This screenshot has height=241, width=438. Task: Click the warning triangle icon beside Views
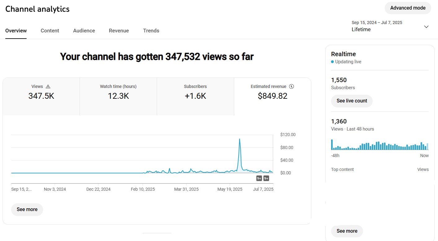click(48, 87)
